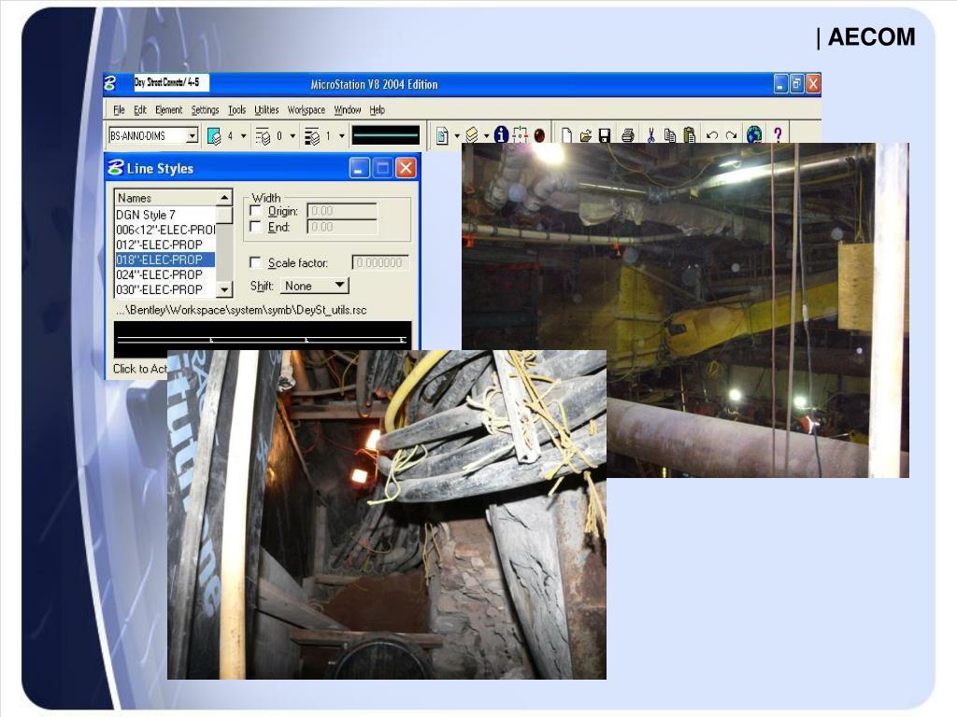Expand the Models icon dropdown arrow

coord(457,136)
